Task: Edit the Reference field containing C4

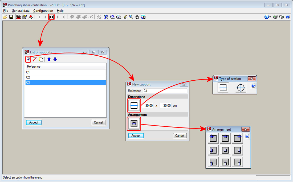Action: pyautogui.click(x=165, y=91)
